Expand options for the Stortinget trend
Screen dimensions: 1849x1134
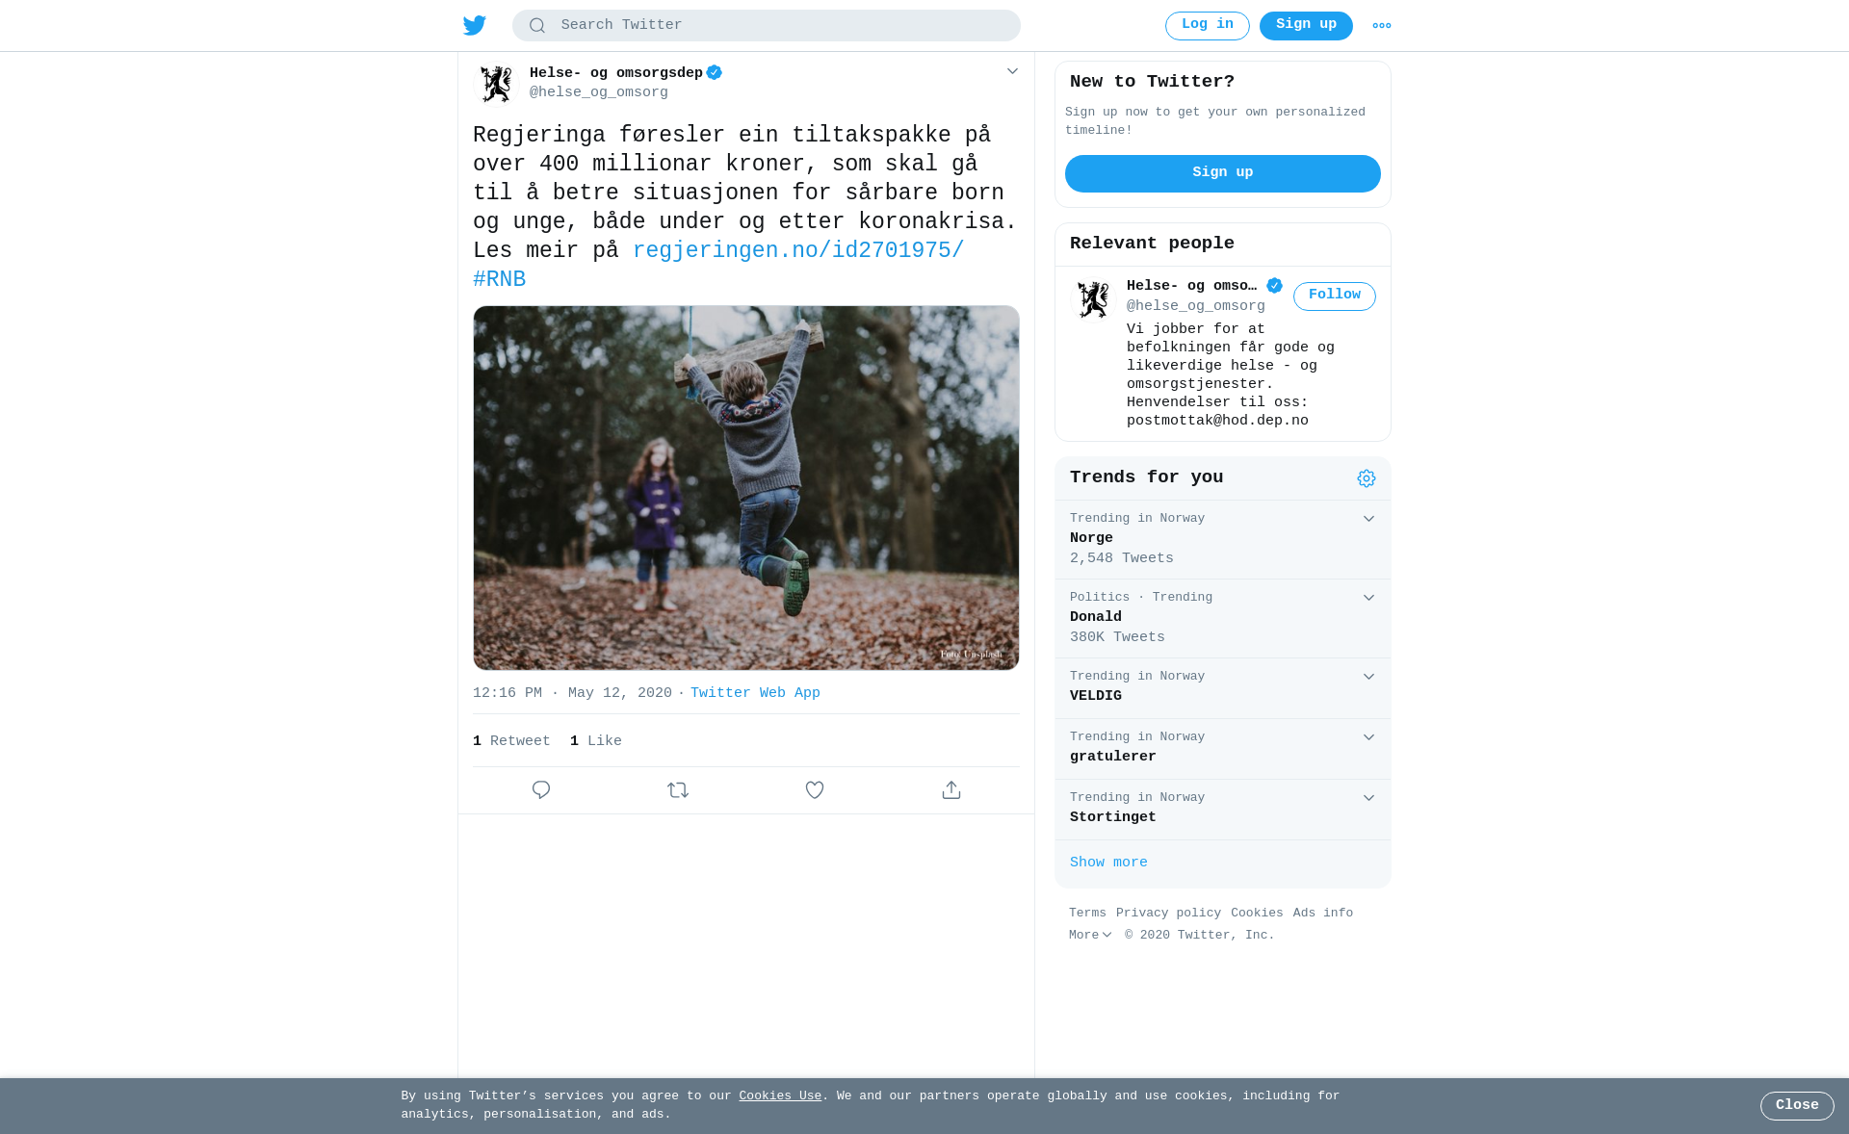click(x=1368, y=798)
